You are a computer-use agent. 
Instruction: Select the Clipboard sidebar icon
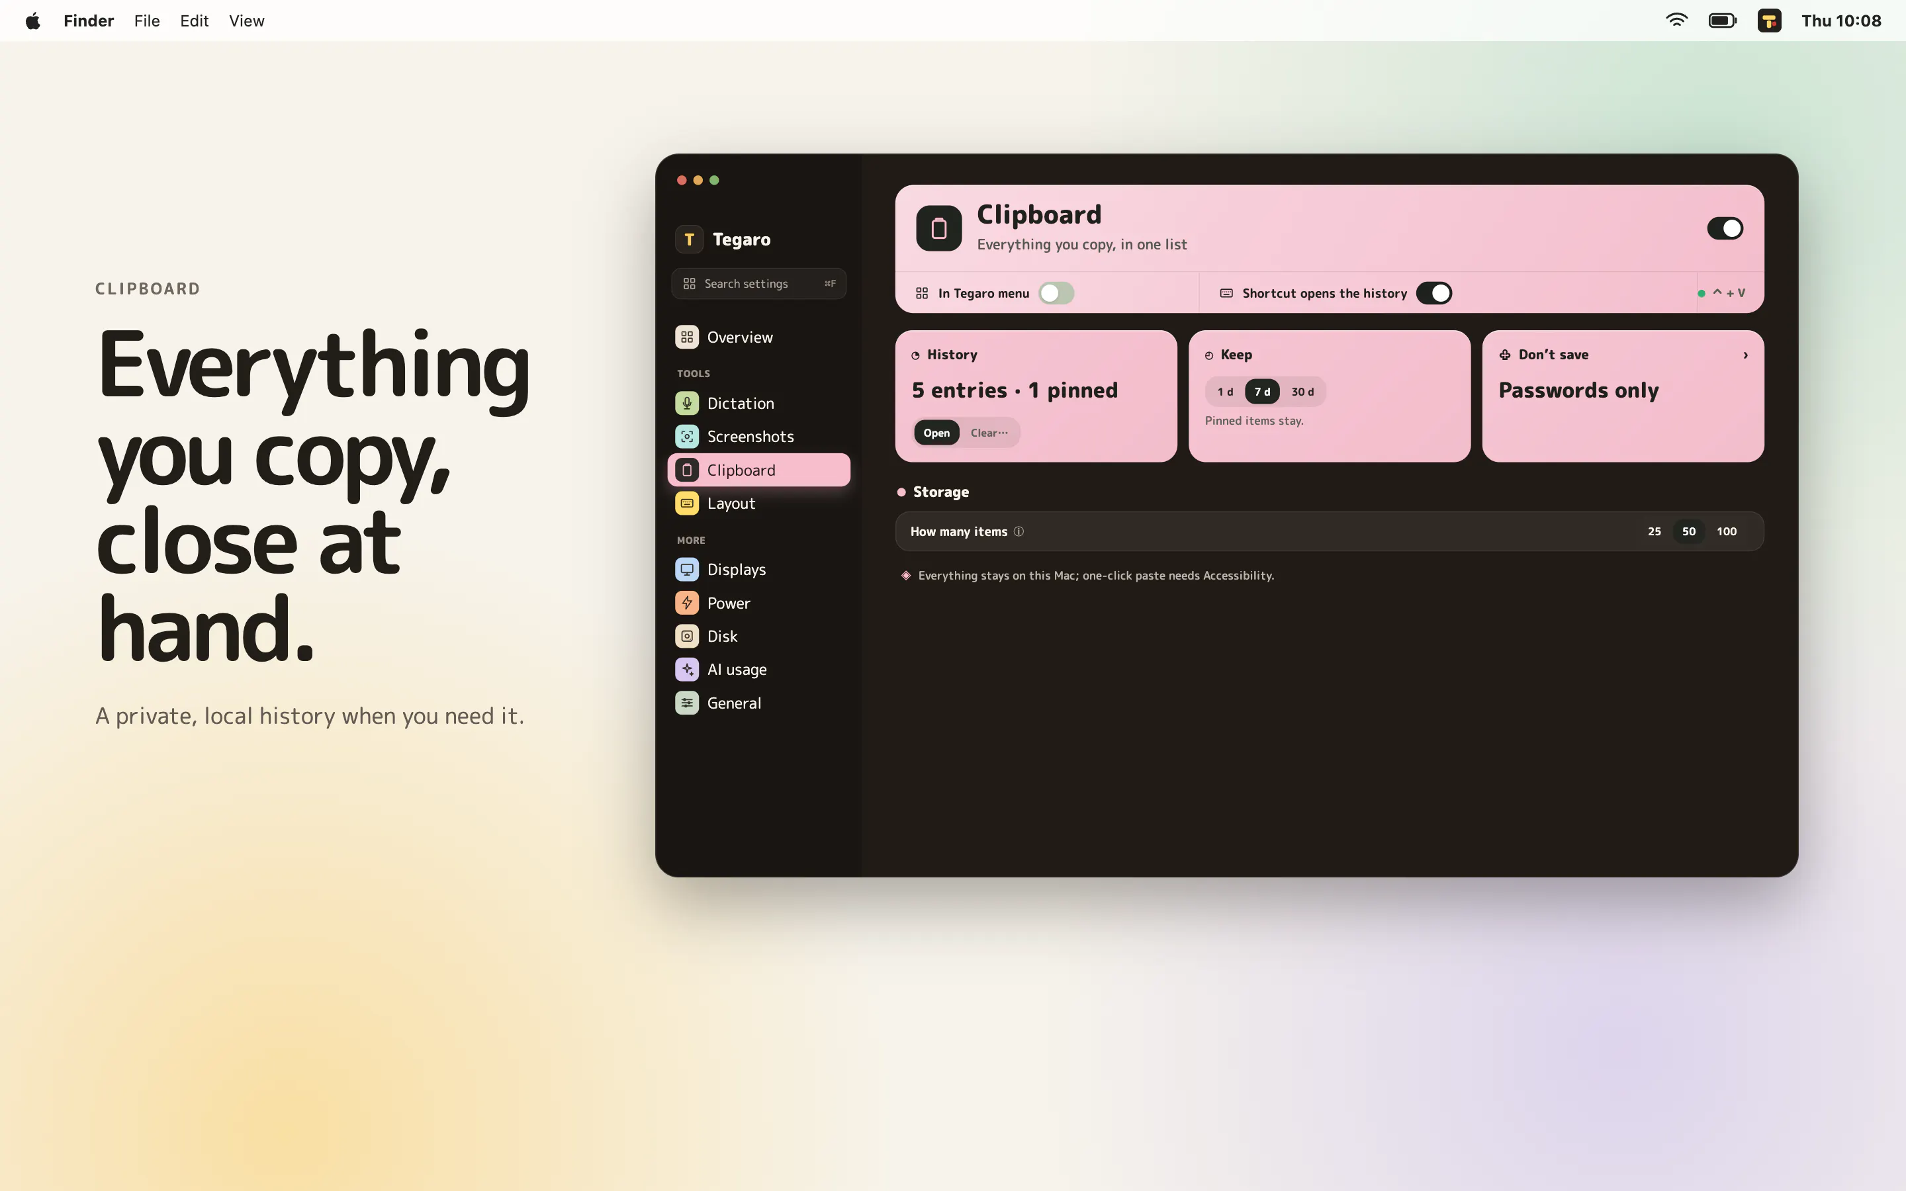click(x=687, y=470)
